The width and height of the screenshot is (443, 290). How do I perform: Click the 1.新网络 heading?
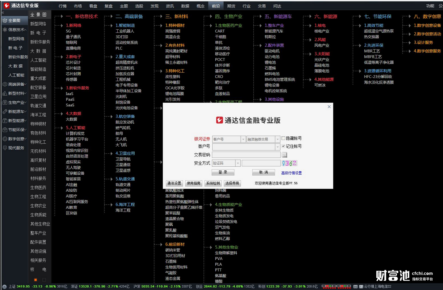pyautogui.click(x=74, y=25)
